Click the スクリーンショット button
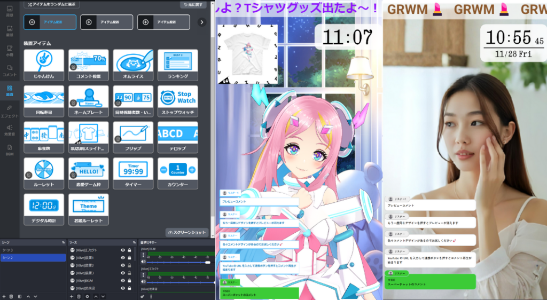This screenshot has width=547, height=300. click(x=187, y=232)
